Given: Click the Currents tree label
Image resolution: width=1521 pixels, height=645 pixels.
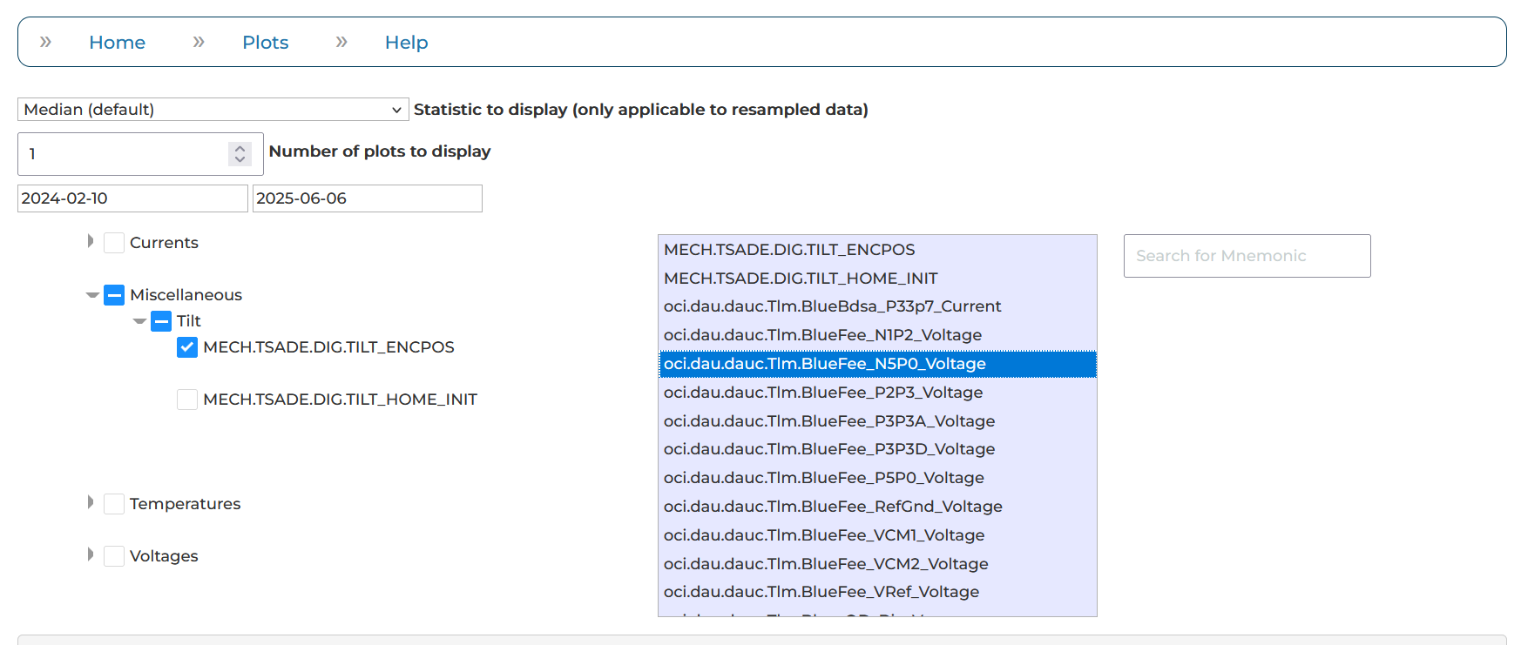Looking at the screenshot, I should 164,243.
